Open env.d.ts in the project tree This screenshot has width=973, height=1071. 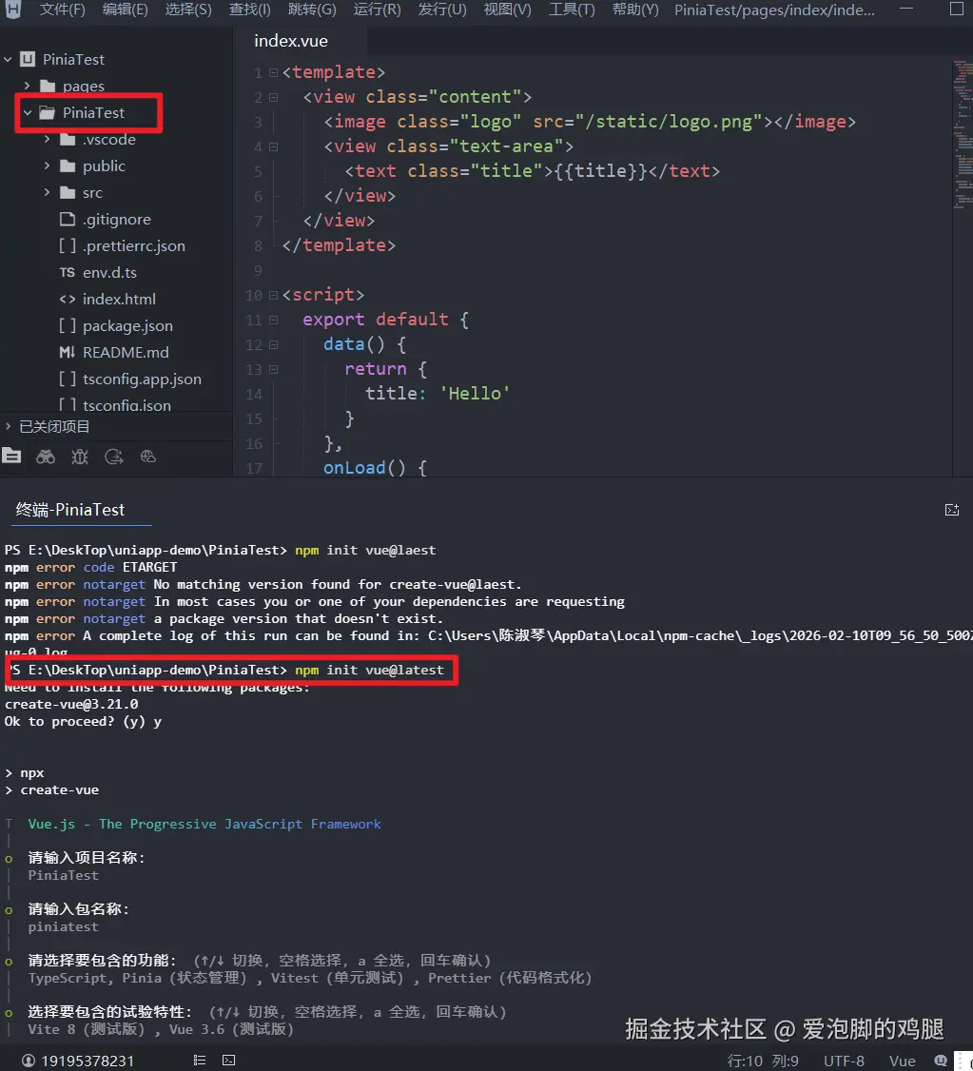tap(109, 273)
